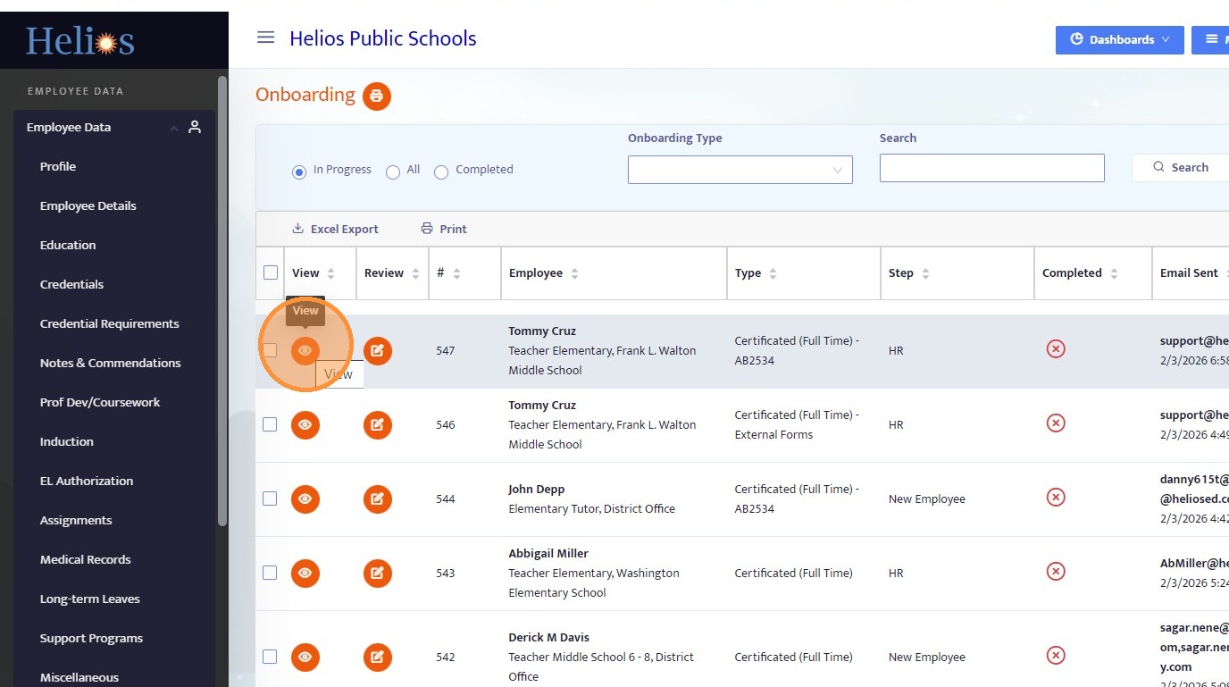Open the hamburger menu next to Helios Public Schools
The width and height of the screenshot is (1229, 687).
pos(265,38)
